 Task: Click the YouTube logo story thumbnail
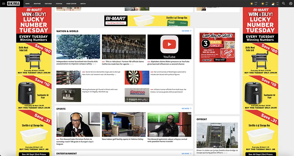169,47
